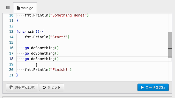Run code with コードを実行 button

click(153, 87)
